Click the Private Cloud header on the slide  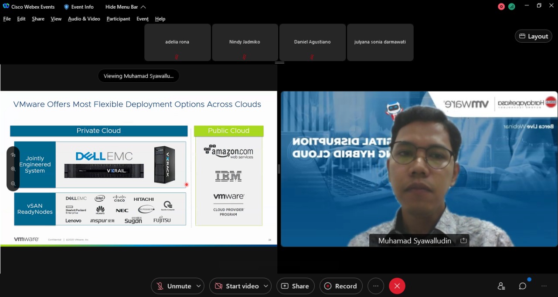point(99,131)
